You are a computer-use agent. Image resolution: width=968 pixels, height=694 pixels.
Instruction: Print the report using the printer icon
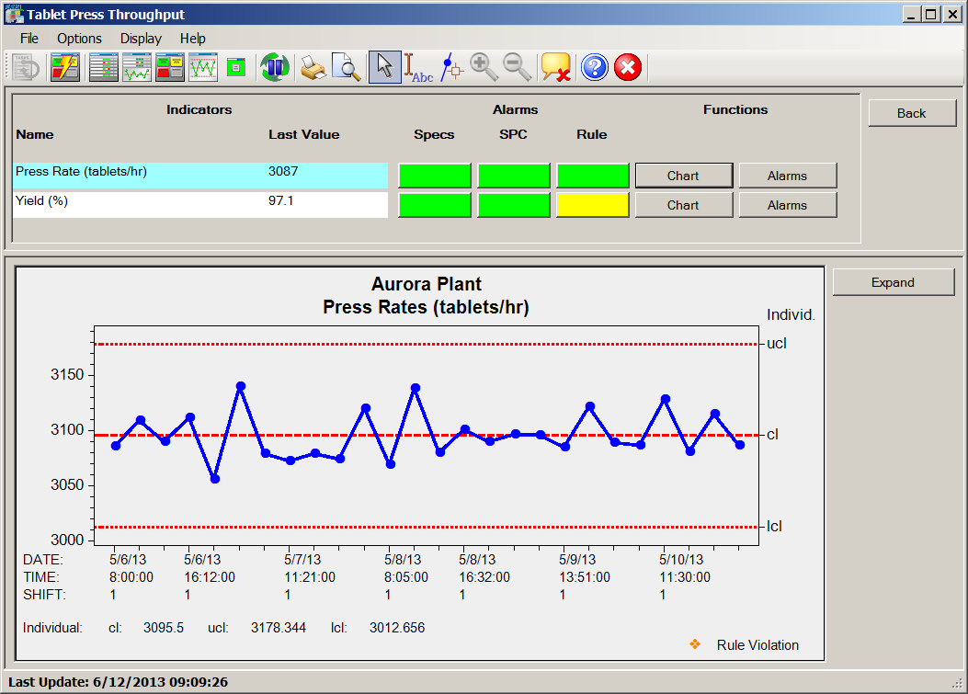click(x=311, y=67)
